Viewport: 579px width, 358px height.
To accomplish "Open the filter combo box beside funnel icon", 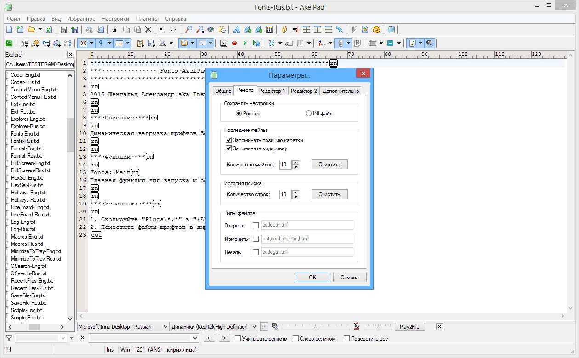I will click(x=41, y=338).
